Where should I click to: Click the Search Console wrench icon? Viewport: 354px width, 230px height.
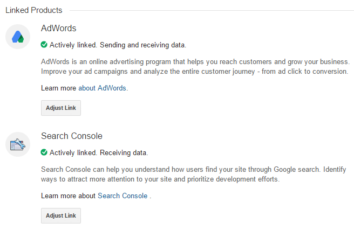point(18,144)
